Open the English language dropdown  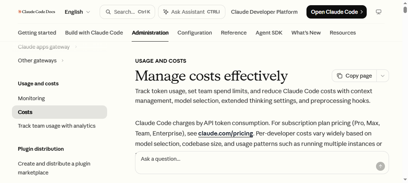[77, 12]
